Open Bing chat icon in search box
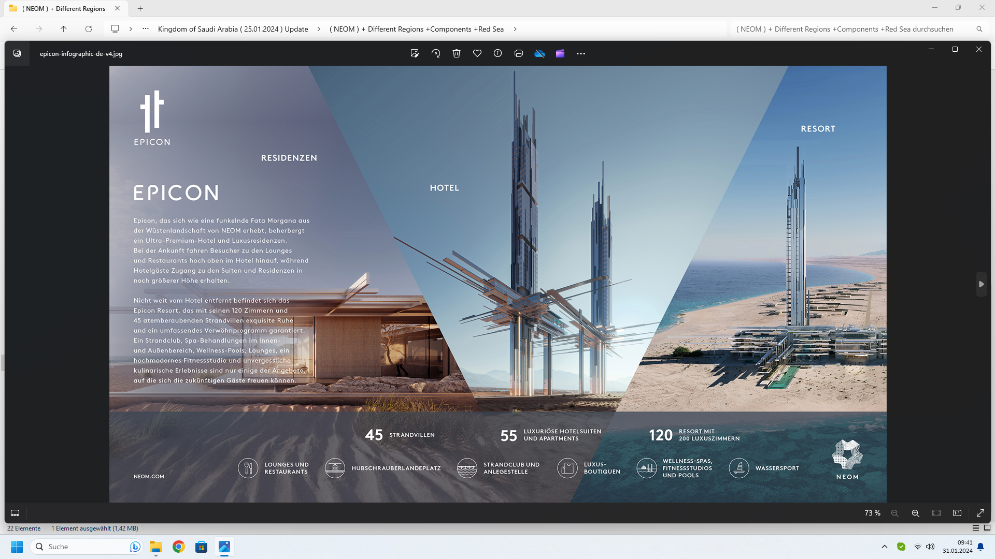This screenshot has width=995, height=559. point(135,547)
